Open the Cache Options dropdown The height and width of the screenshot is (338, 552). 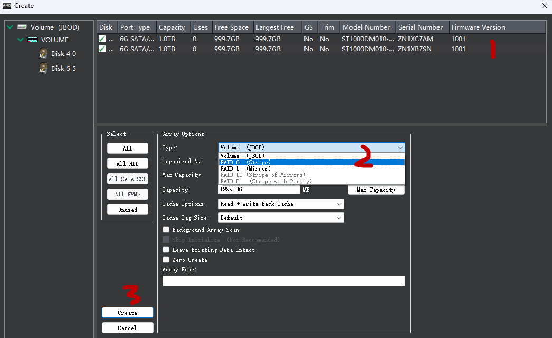[281, 204]
